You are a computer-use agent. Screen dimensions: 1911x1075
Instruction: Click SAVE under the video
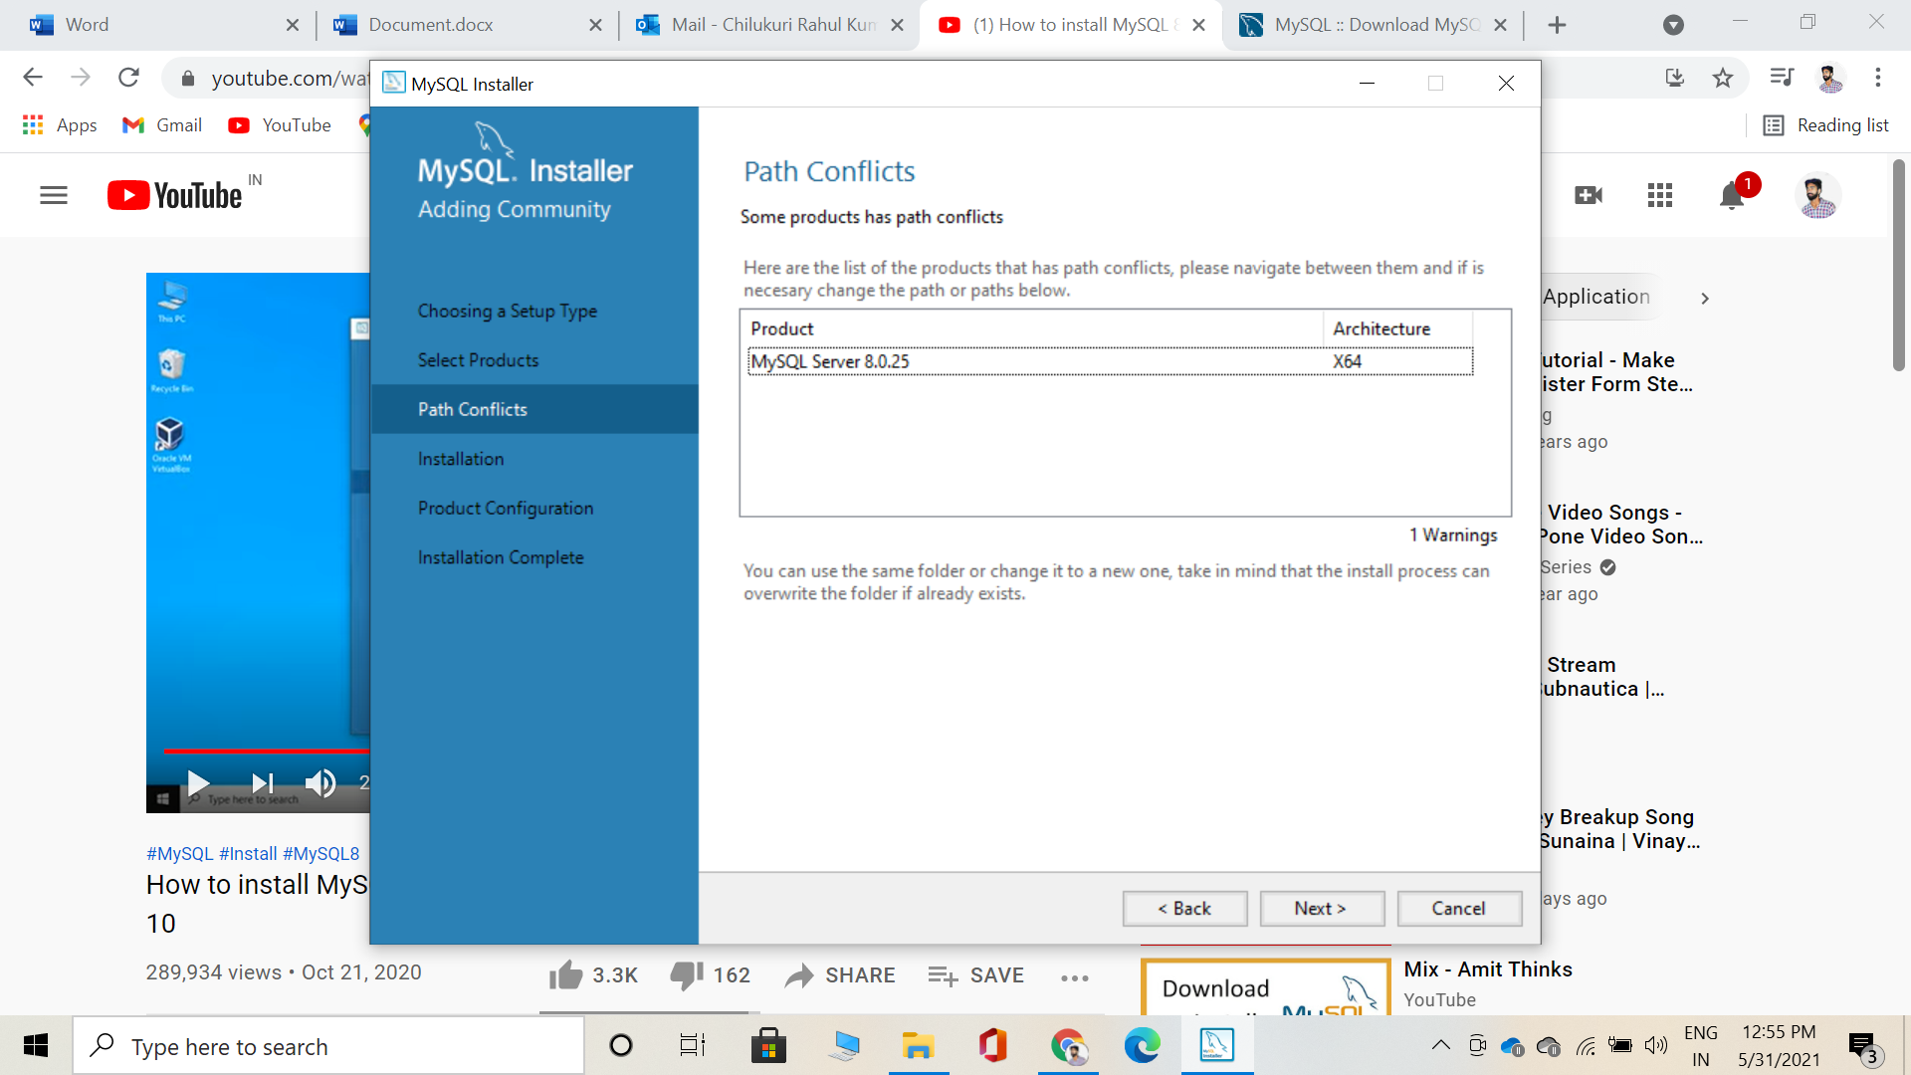tap(976, 975)
